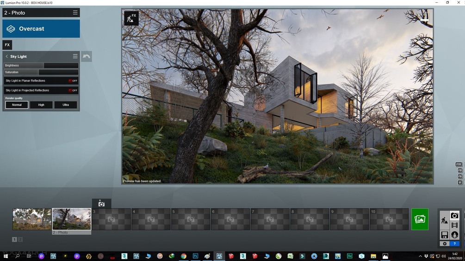Screen dimensions: 465x261
Task: Toggle Sky Light in Planar Reflections
Action: (x=41, y=80)
